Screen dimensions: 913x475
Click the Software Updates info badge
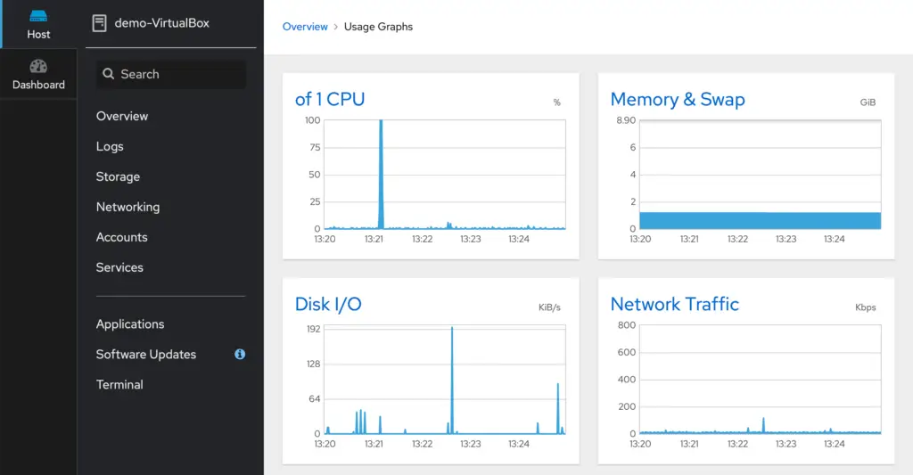tap(240, 354)
